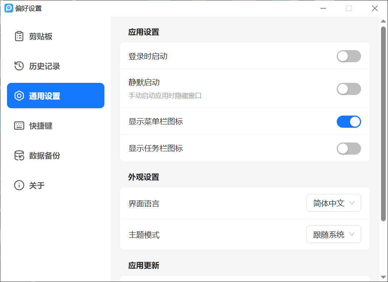Click the 显示任务栏图标 label
Viewport: 388px width, 282px height.
pos(156,148)
